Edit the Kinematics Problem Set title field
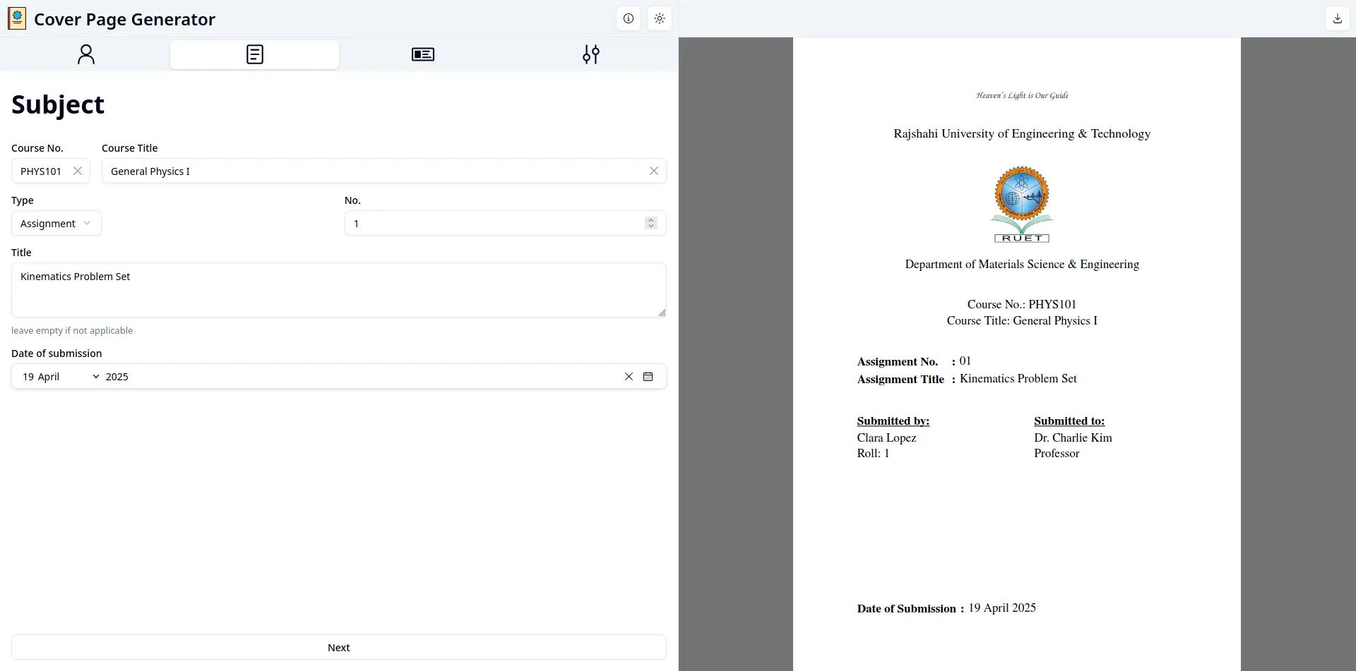The image size is (1356, 671). tap(338, 290)
